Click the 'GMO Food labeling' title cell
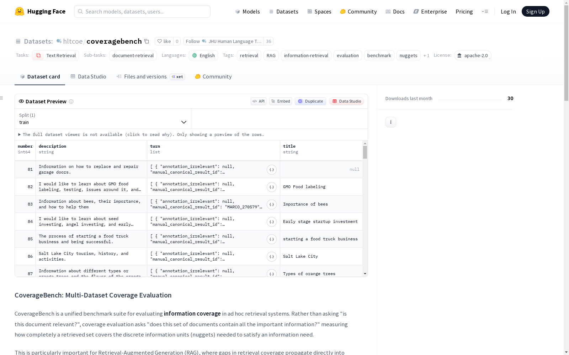The height and width of the screenshot is (355, 569). click(x=321, y=187)
